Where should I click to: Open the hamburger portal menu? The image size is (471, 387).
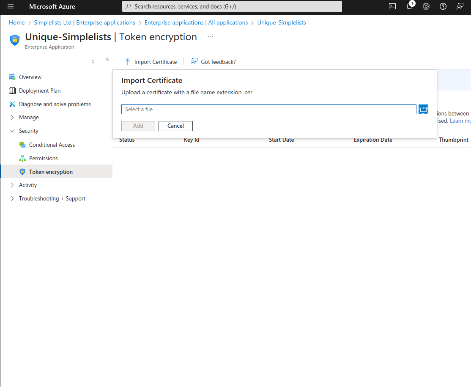(11, 6)
